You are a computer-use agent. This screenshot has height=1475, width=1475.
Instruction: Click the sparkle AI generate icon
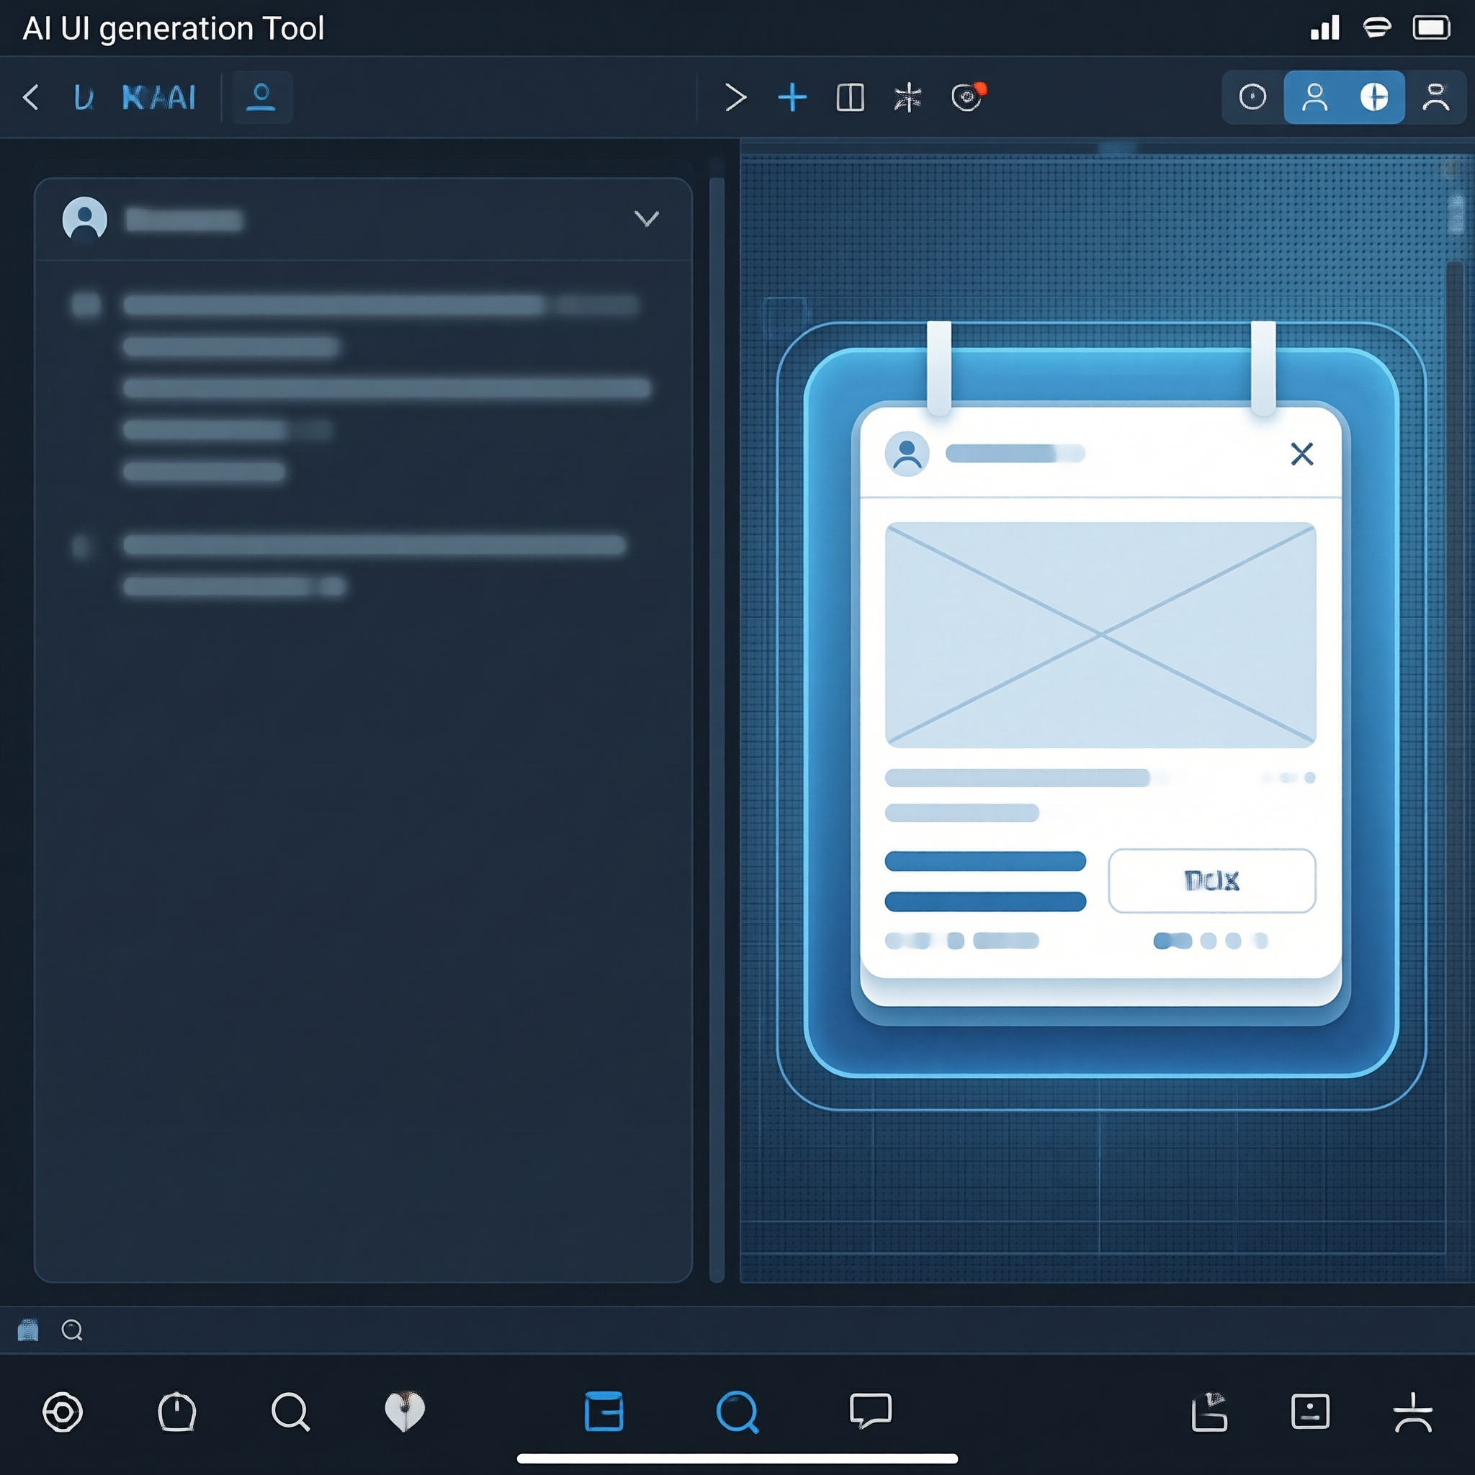tap(907, 98)
